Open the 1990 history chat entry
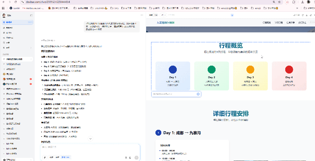This screenshot has height=161, width=315. pyautogui.click(x=17, y=139)
